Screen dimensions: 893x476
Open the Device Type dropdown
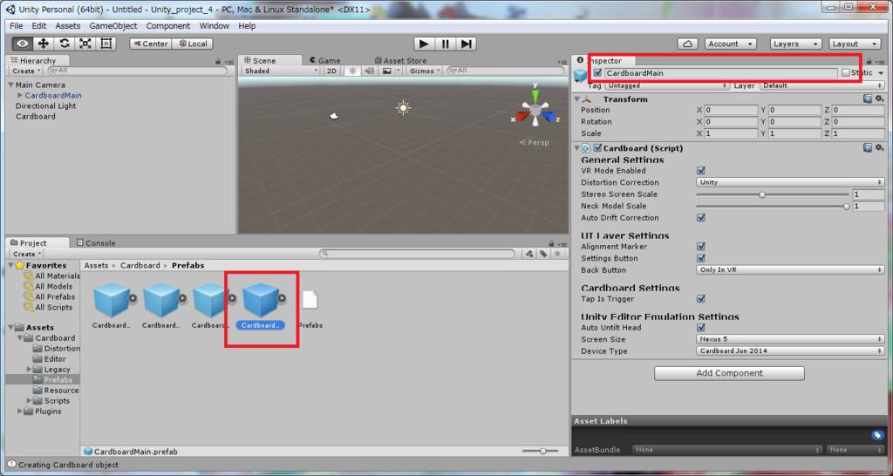coord(790,351)
